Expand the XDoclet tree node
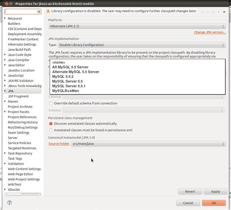Image resolution: width=231 pixels, height=210 pixels. tap(5, 190)
